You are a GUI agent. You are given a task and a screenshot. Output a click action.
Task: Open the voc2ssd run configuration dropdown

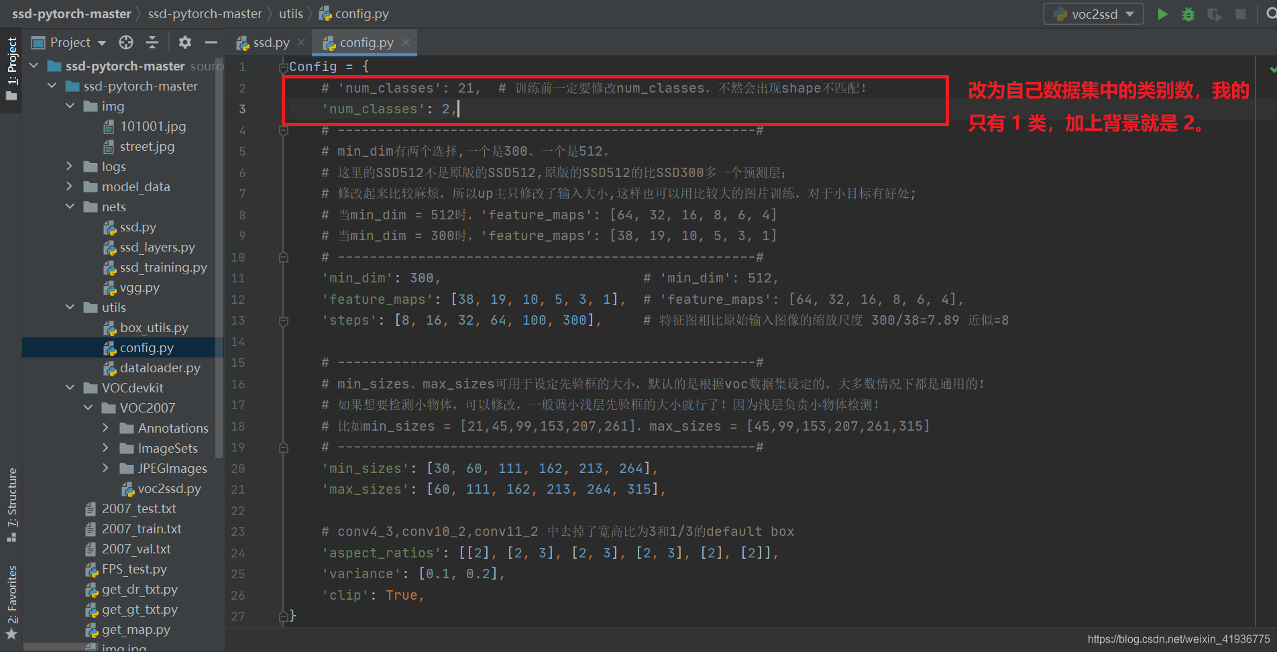tap(1093, 14)
